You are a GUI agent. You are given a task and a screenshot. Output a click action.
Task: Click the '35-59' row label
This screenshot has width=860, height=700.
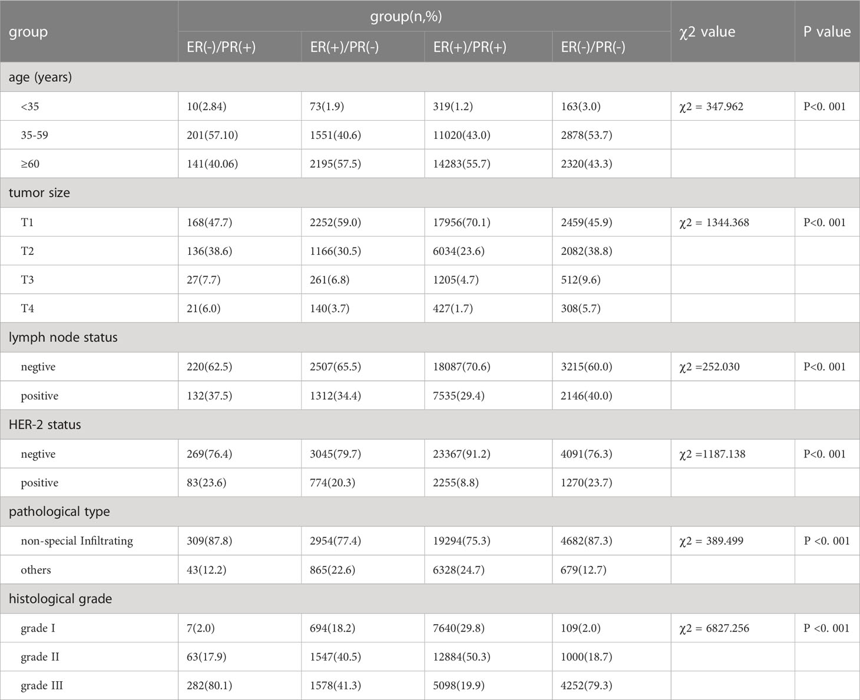click(x=34, y=135)
